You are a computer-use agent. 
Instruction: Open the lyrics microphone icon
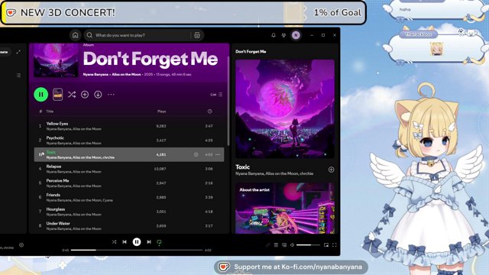point(267,245)
